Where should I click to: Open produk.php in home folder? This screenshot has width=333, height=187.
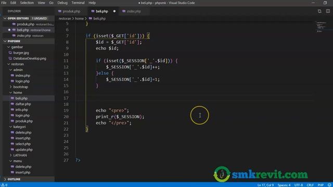coord(24,121)
